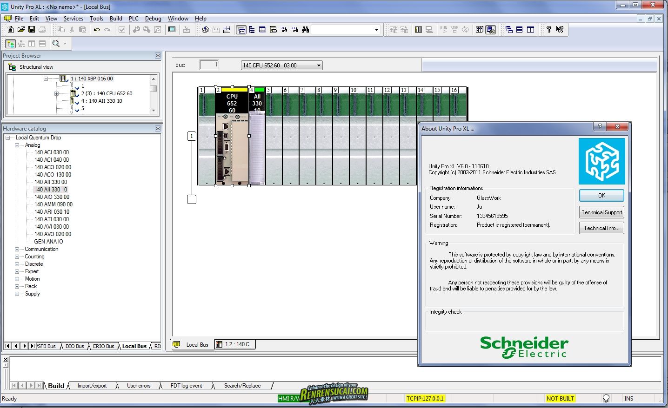Click the Technical Info... button
The width and height of the screenshot is (668, 408).
[601, 228]
